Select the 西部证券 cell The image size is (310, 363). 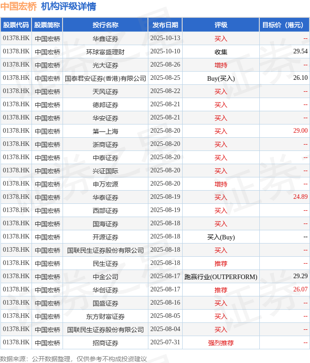[105, 210]
